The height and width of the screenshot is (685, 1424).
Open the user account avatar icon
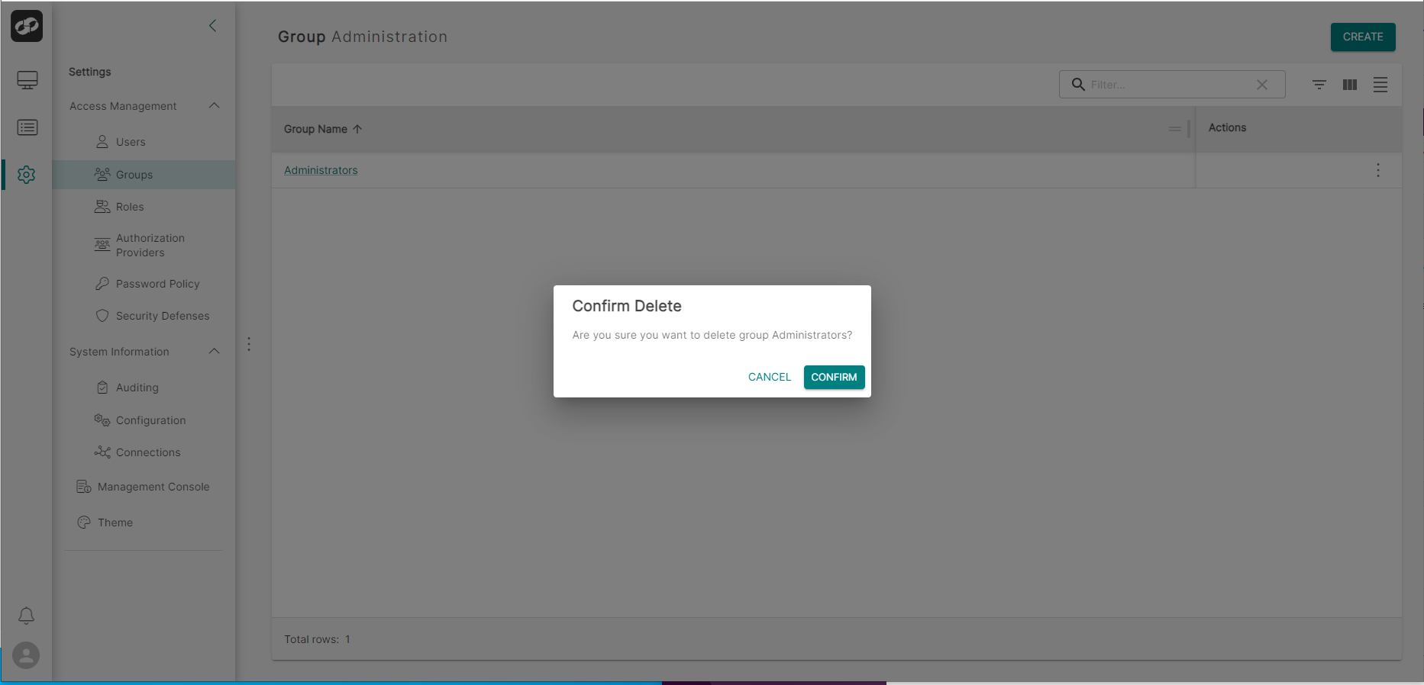click(x=26, y=655)
